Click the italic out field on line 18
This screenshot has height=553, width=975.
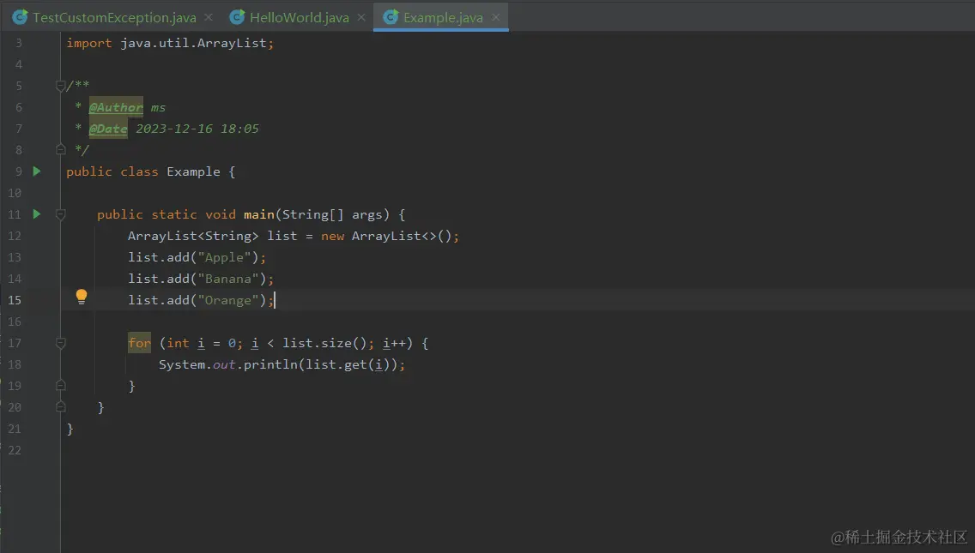tap(224, 364)
